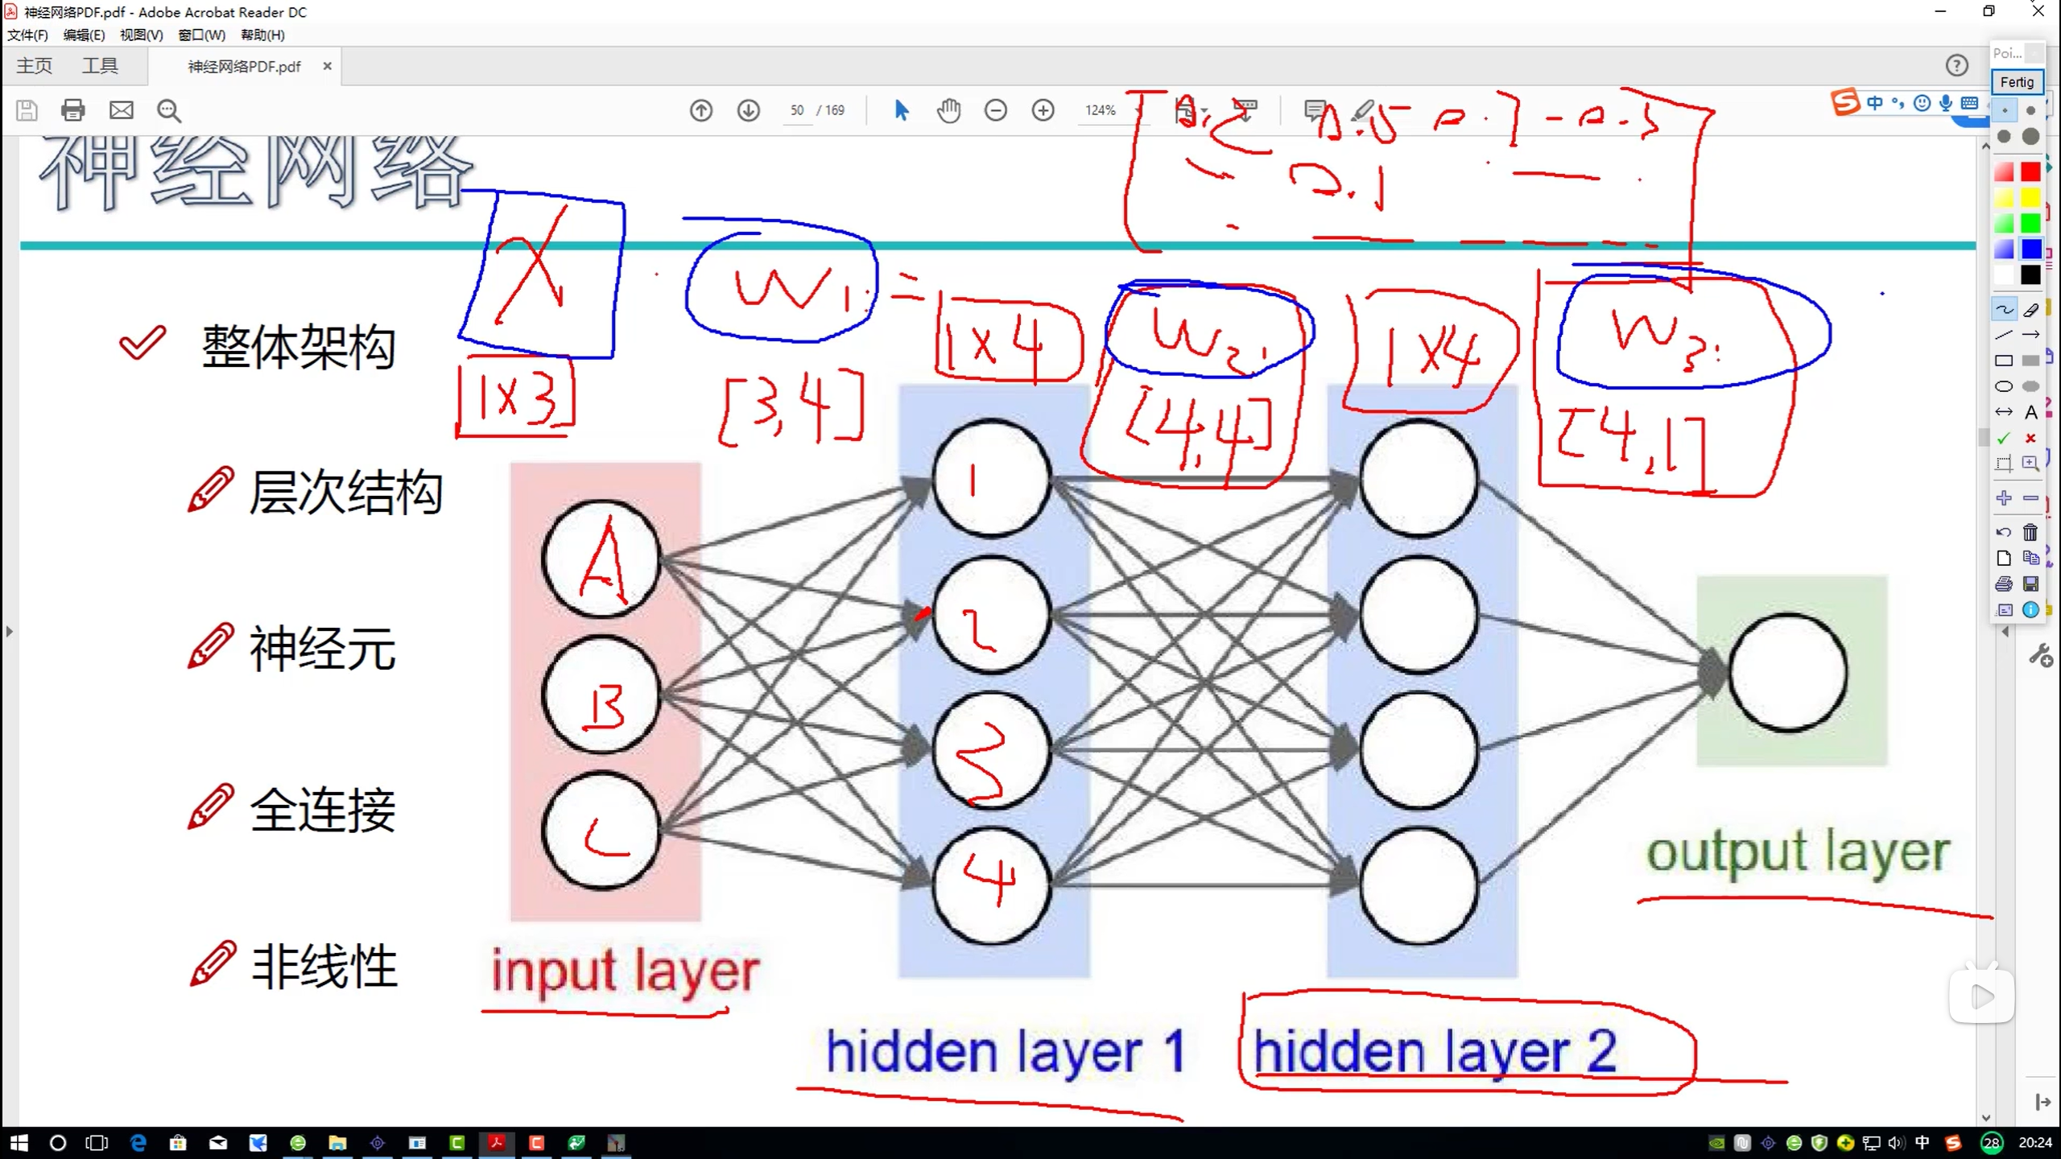
Task: Open Microsoft Edge from the taskbar
Action: point(138,1143)
